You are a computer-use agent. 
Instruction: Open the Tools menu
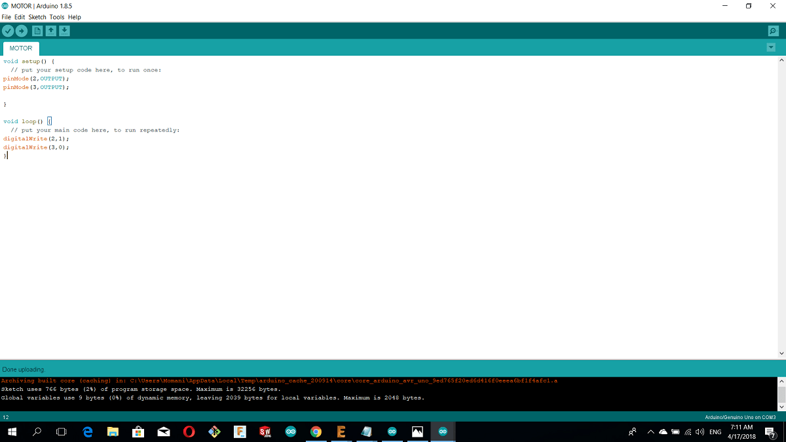point(57,17)
